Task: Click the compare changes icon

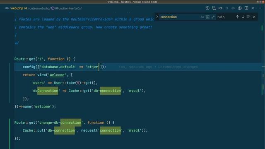Action: [x=214, y=8]
